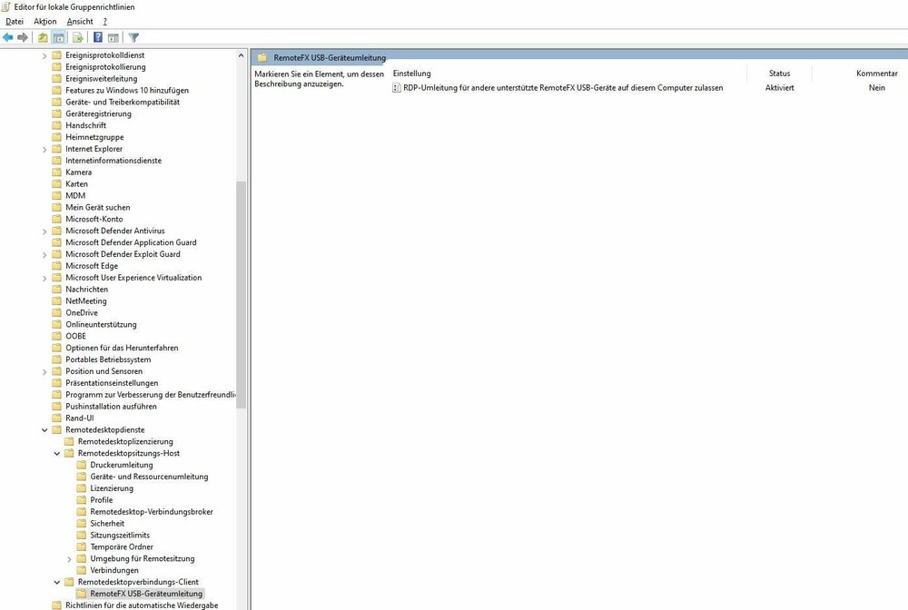Expand Umgebung für Remotesitzung folder
This screenshot has width=908, height=610.
[x=70, y=559]
